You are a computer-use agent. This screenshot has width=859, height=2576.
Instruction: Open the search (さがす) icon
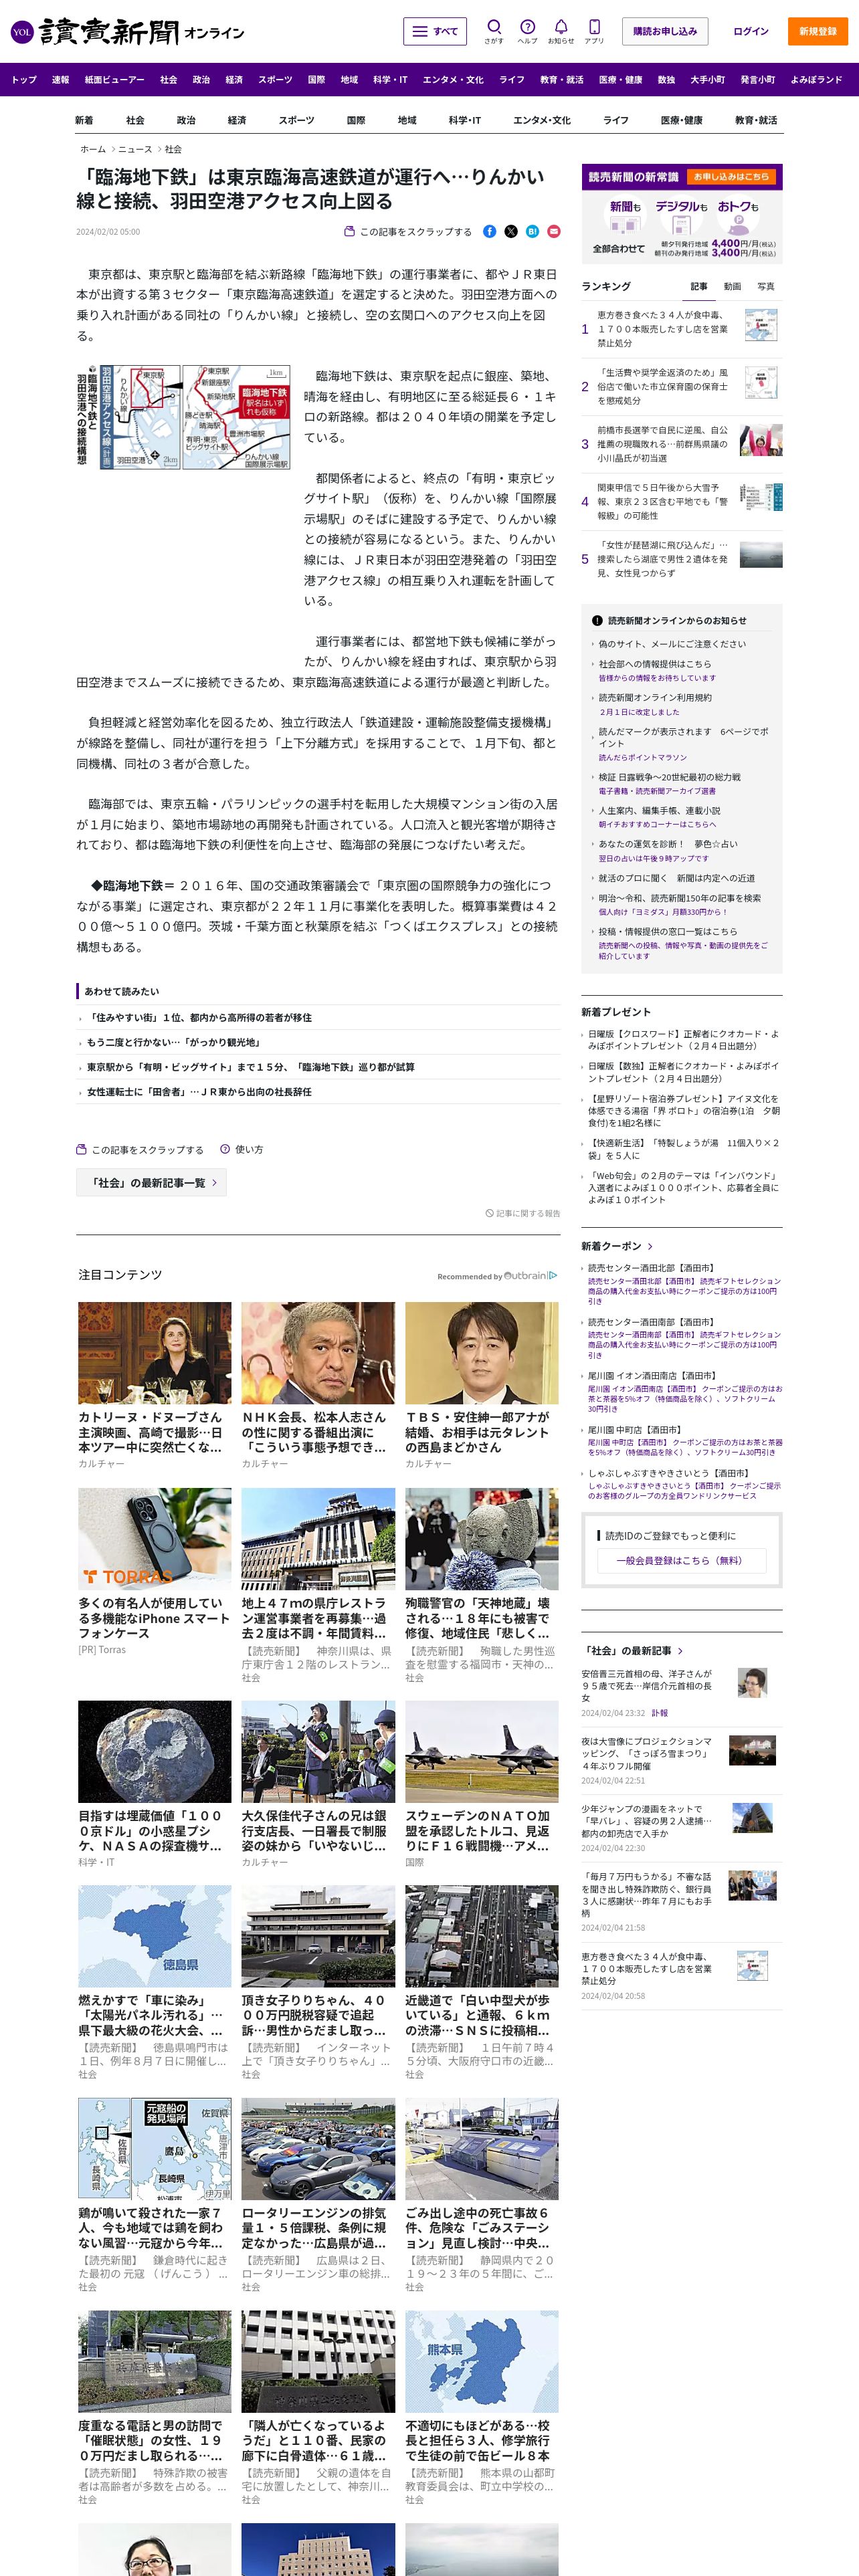[x=494, y=31]
